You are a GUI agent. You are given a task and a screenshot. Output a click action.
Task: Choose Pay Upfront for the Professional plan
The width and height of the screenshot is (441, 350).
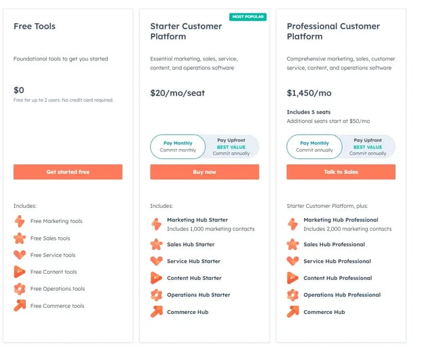pos(368,146)
